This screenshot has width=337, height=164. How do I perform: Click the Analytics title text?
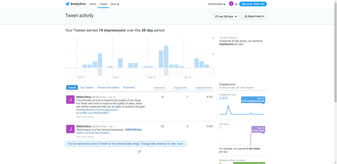click(78, 4)
